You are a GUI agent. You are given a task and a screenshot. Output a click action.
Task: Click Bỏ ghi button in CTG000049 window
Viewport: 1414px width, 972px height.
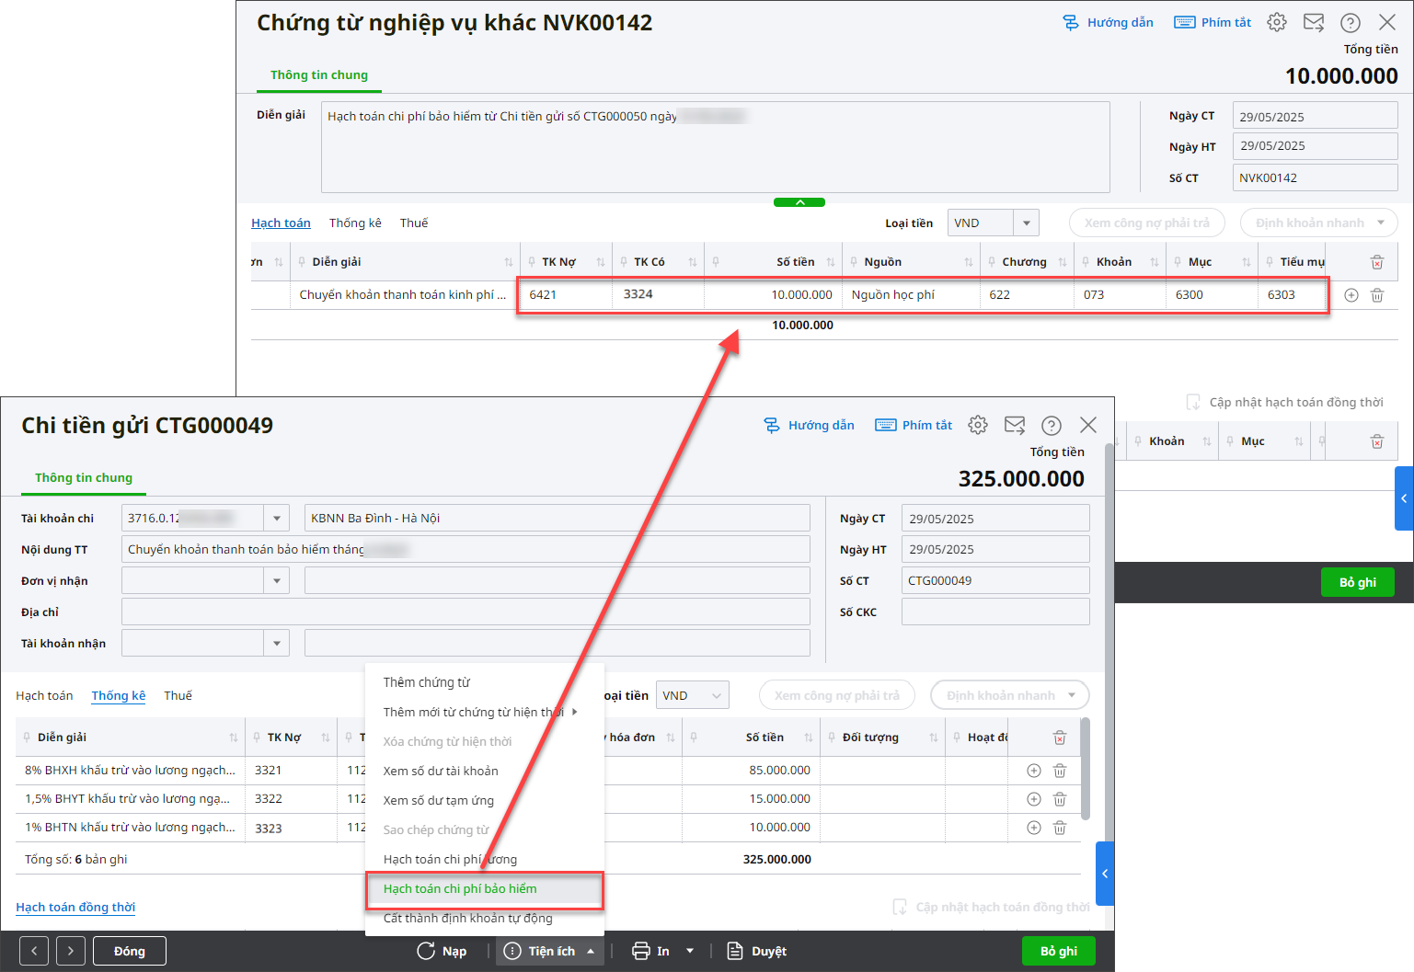pyautogui.click(x=1059, y=951)
